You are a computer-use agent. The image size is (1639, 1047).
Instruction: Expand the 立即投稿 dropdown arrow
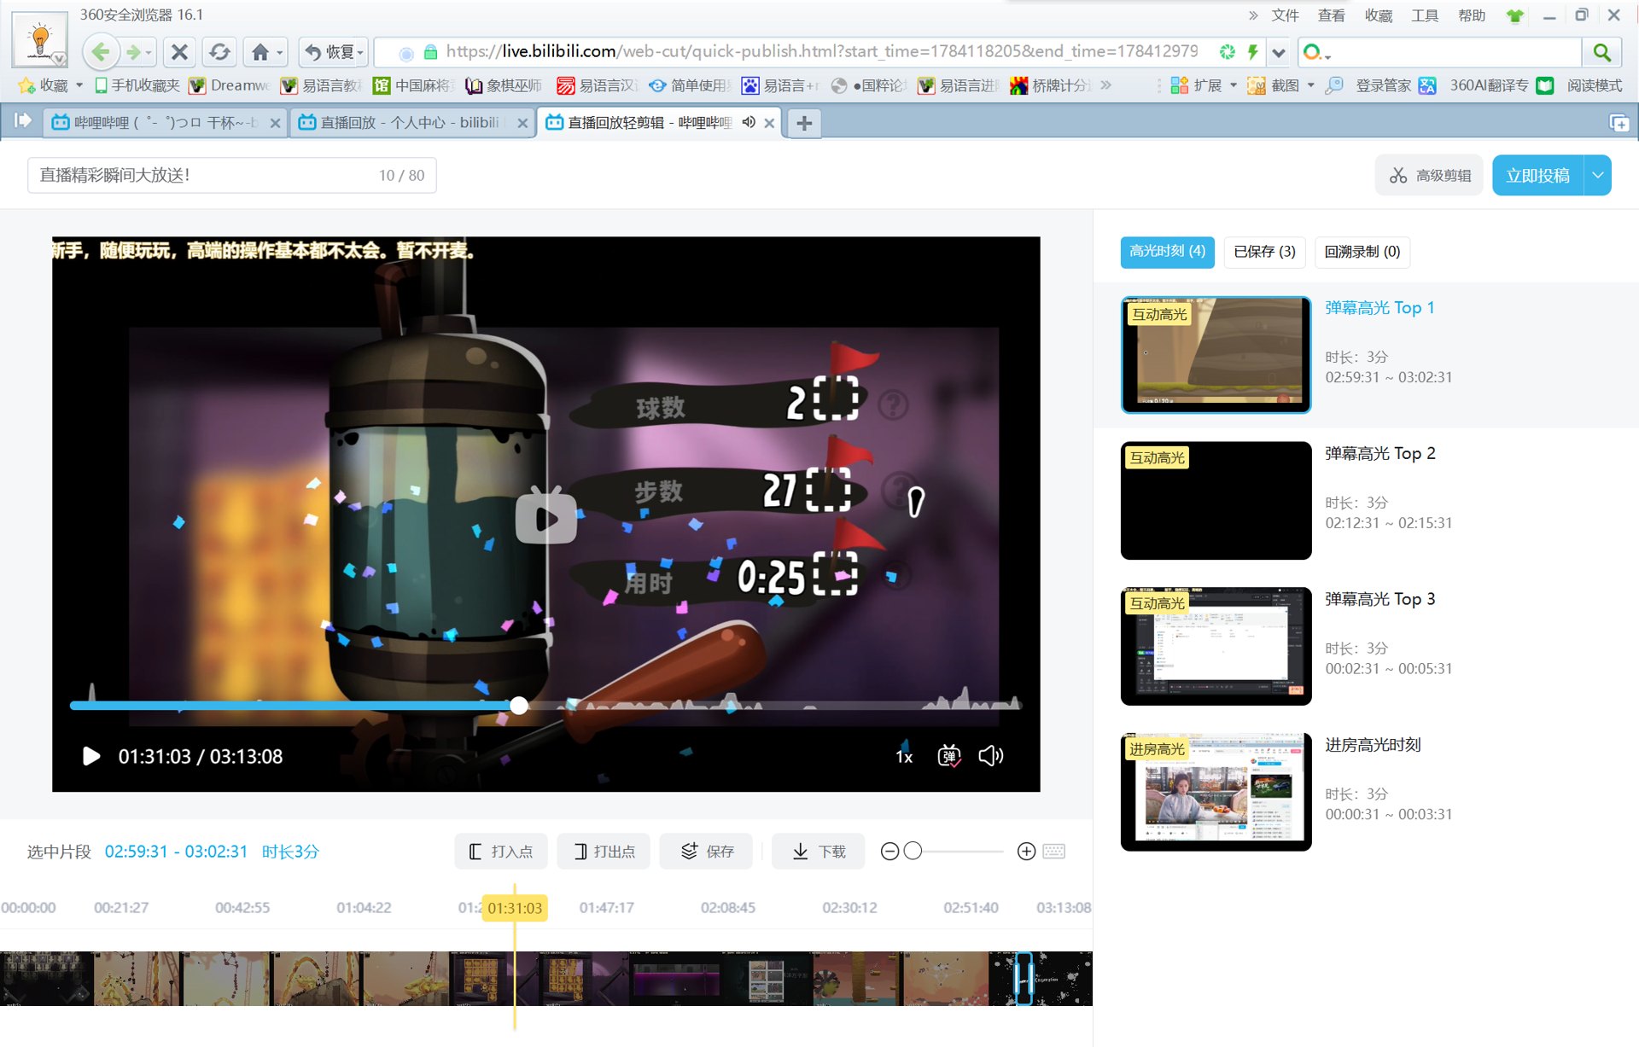(x=1598, y=175)
